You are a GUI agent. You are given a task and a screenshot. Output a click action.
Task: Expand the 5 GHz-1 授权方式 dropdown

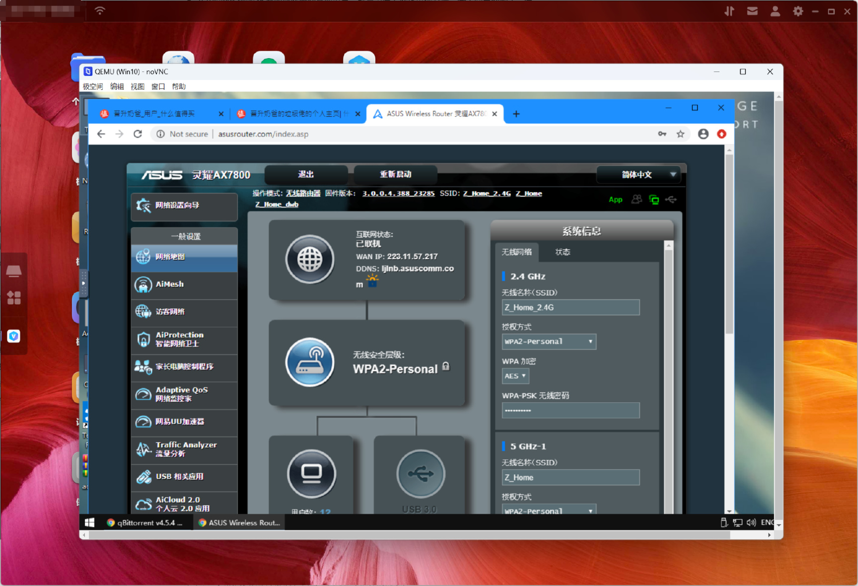tap(549, 510)
